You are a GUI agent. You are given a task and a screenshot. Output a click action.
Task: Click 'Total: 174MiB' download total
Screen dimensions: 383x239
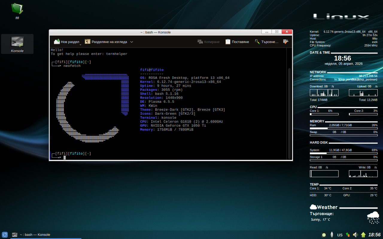[319, 100]
